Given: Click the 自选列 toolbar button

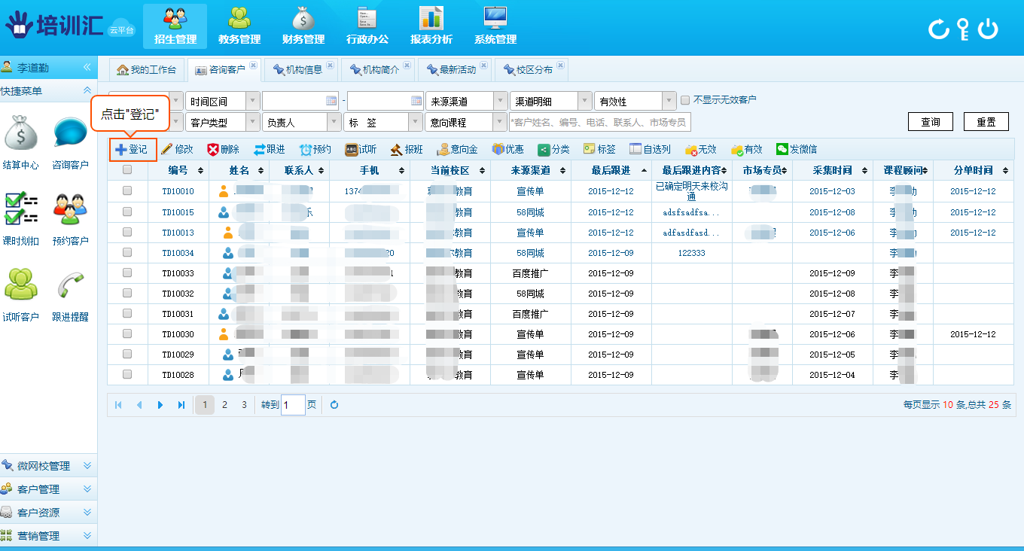Looking at the screenshot, I should coord(651,150).
